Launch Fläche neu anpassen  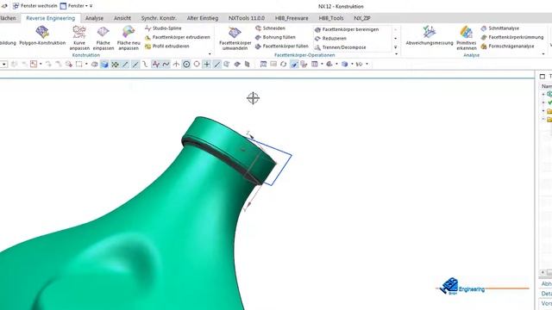pos(129,38)
